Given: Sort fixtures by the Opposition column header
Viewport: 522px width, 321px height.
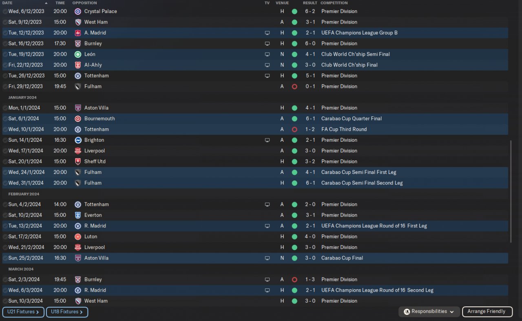Looking at the screenshot, I should (x=84, y=3).
